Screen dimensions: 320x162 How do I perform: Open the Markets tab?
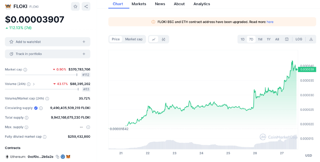[139, 4]
